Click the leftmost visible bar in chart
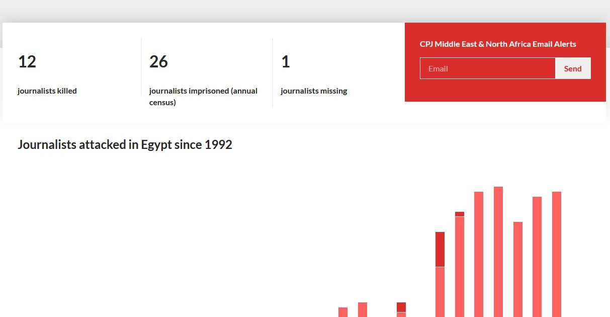 coord(343,312)
